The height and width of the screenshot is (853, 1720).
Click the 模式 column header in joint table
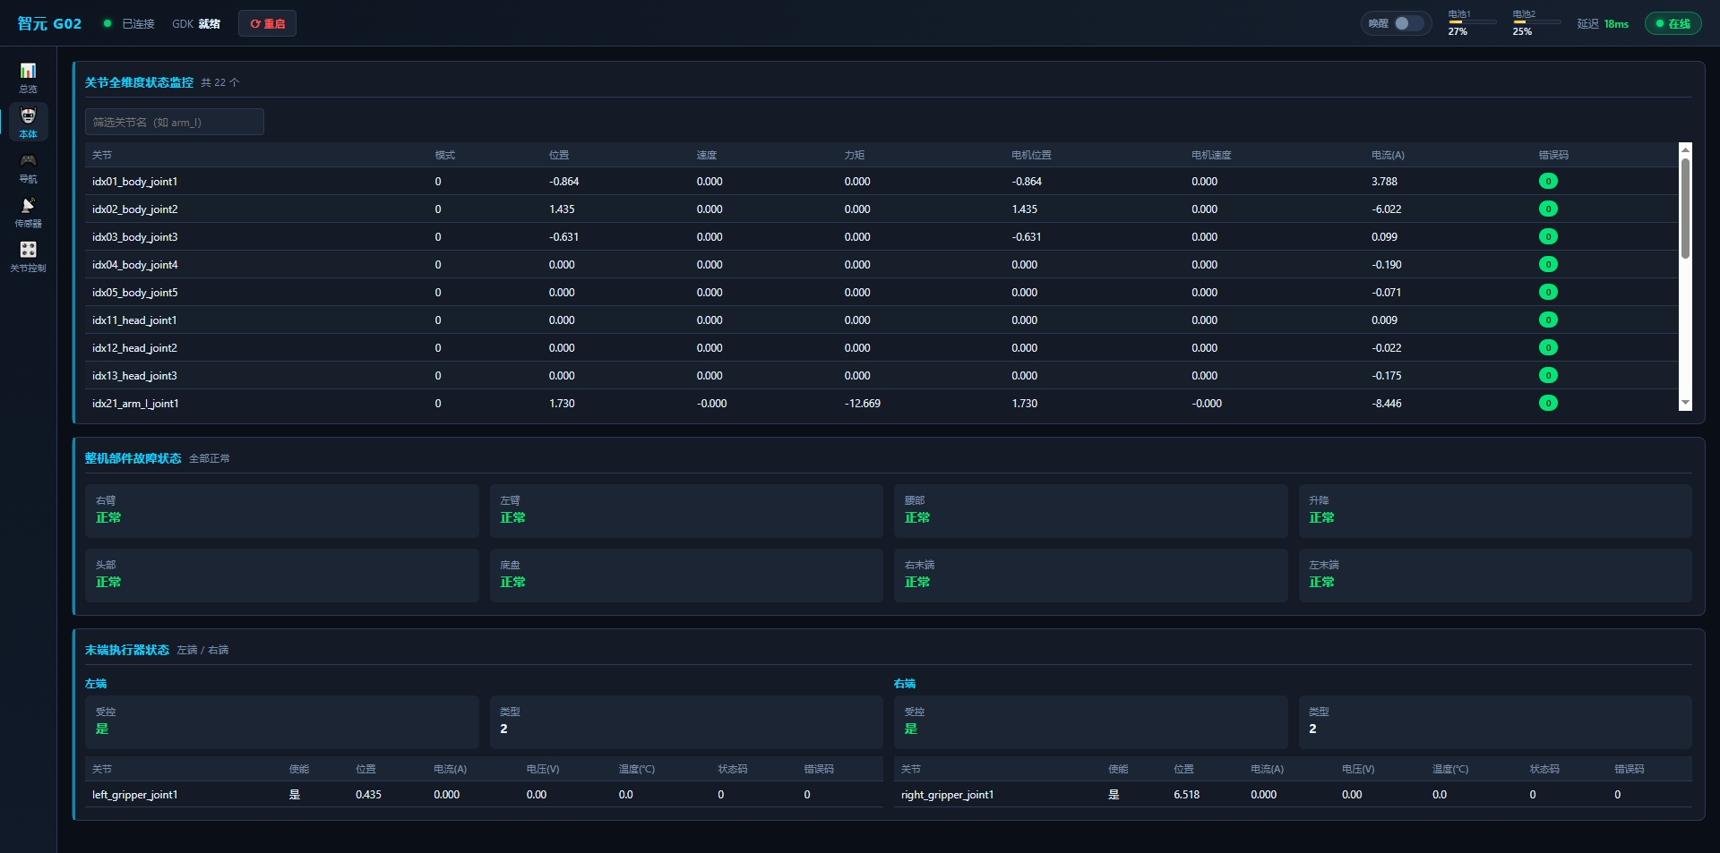(445, 155)
